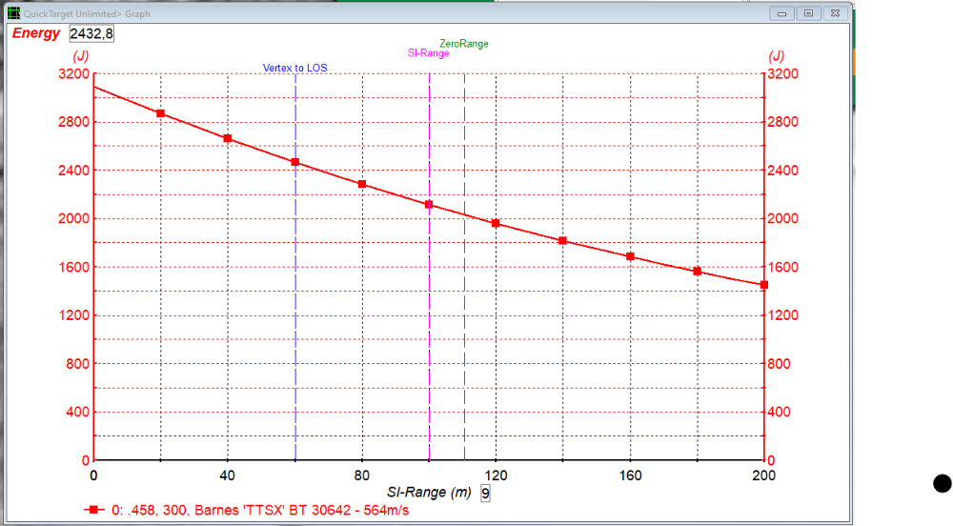Screen dimensions: 953x526
Task: Click the data point at 180 m range
Action: click(x=698, y=272)
